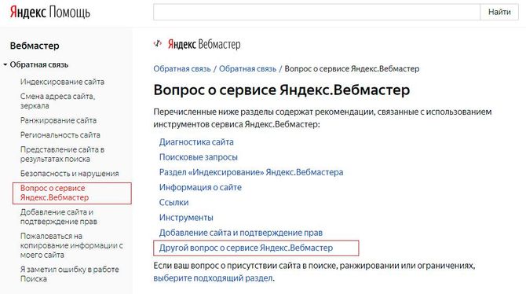Open the Информация о сайте link
This screenshot has width=526, height=294.
pyautogui.click(x=200, y=187)
